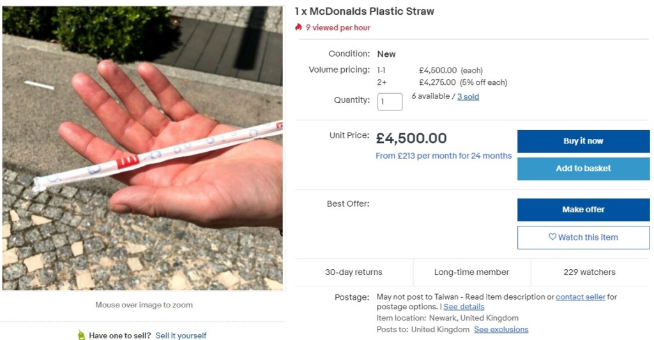Click the 'See exclusions' postage link

pos(501,330)
